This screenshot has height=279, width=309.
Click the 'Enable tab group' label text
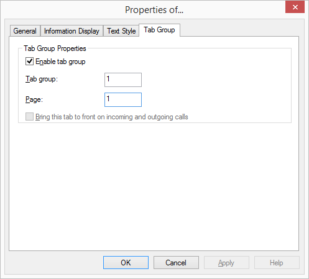coord(60,62)
